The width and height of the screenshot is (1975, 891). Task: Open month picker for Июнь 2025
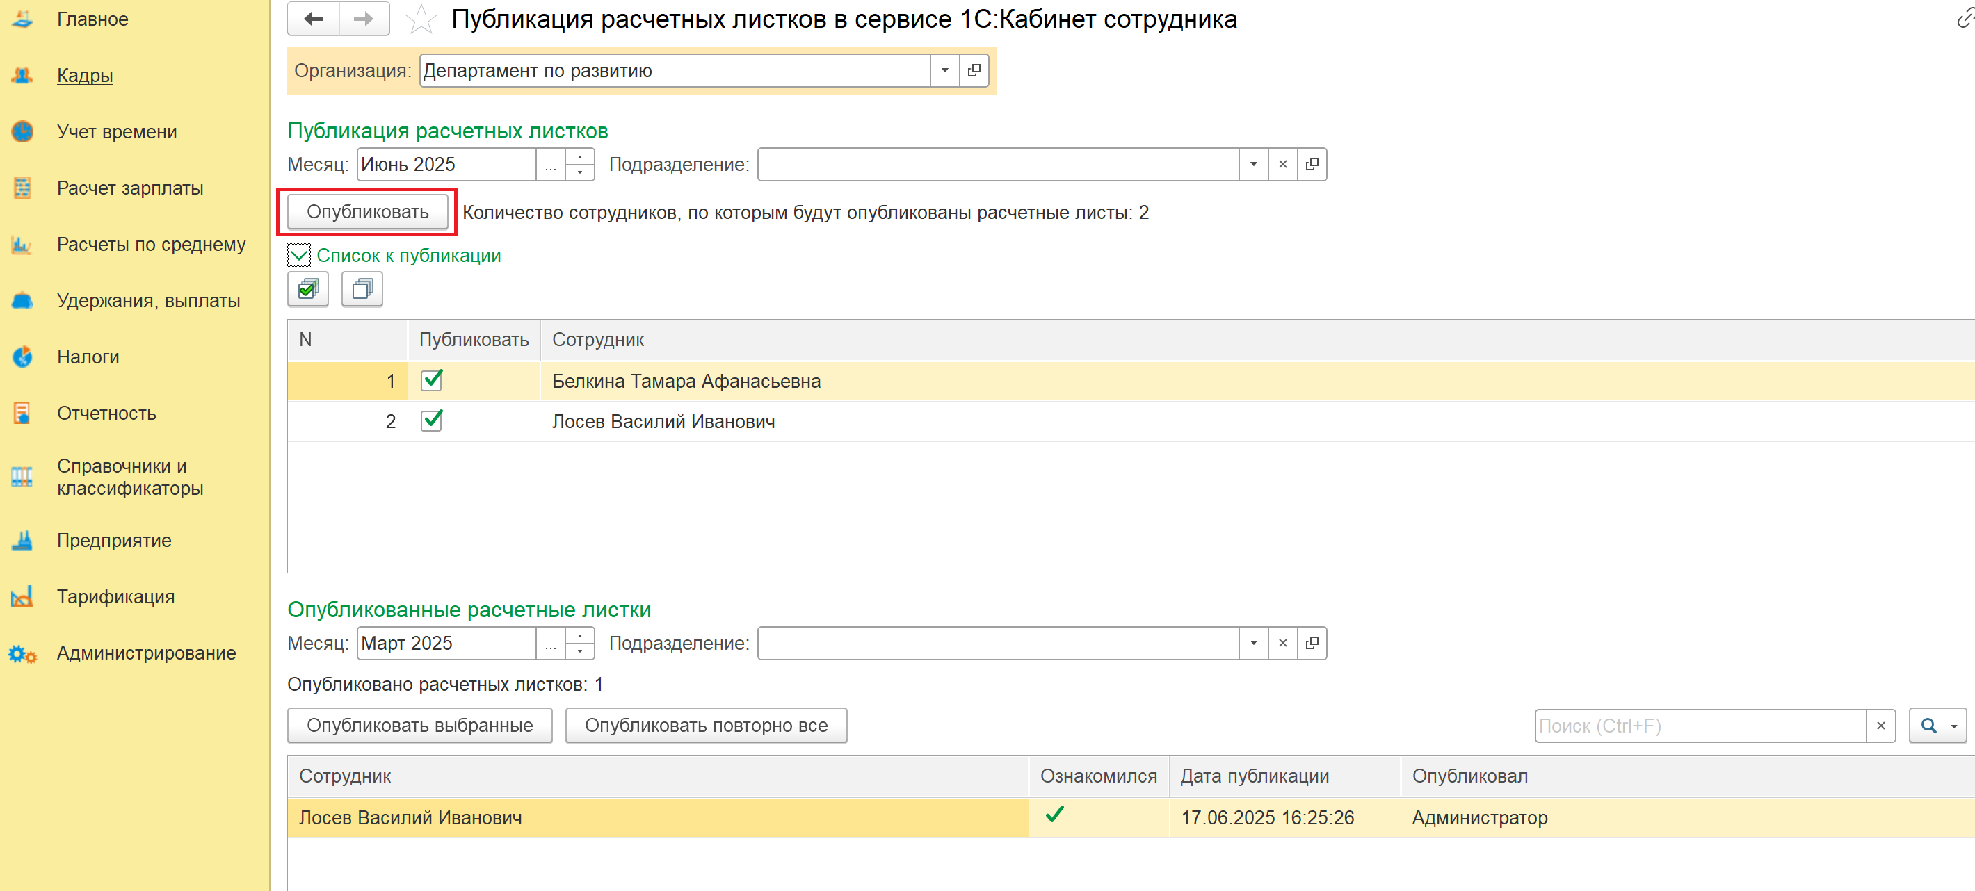click(551, 165)
